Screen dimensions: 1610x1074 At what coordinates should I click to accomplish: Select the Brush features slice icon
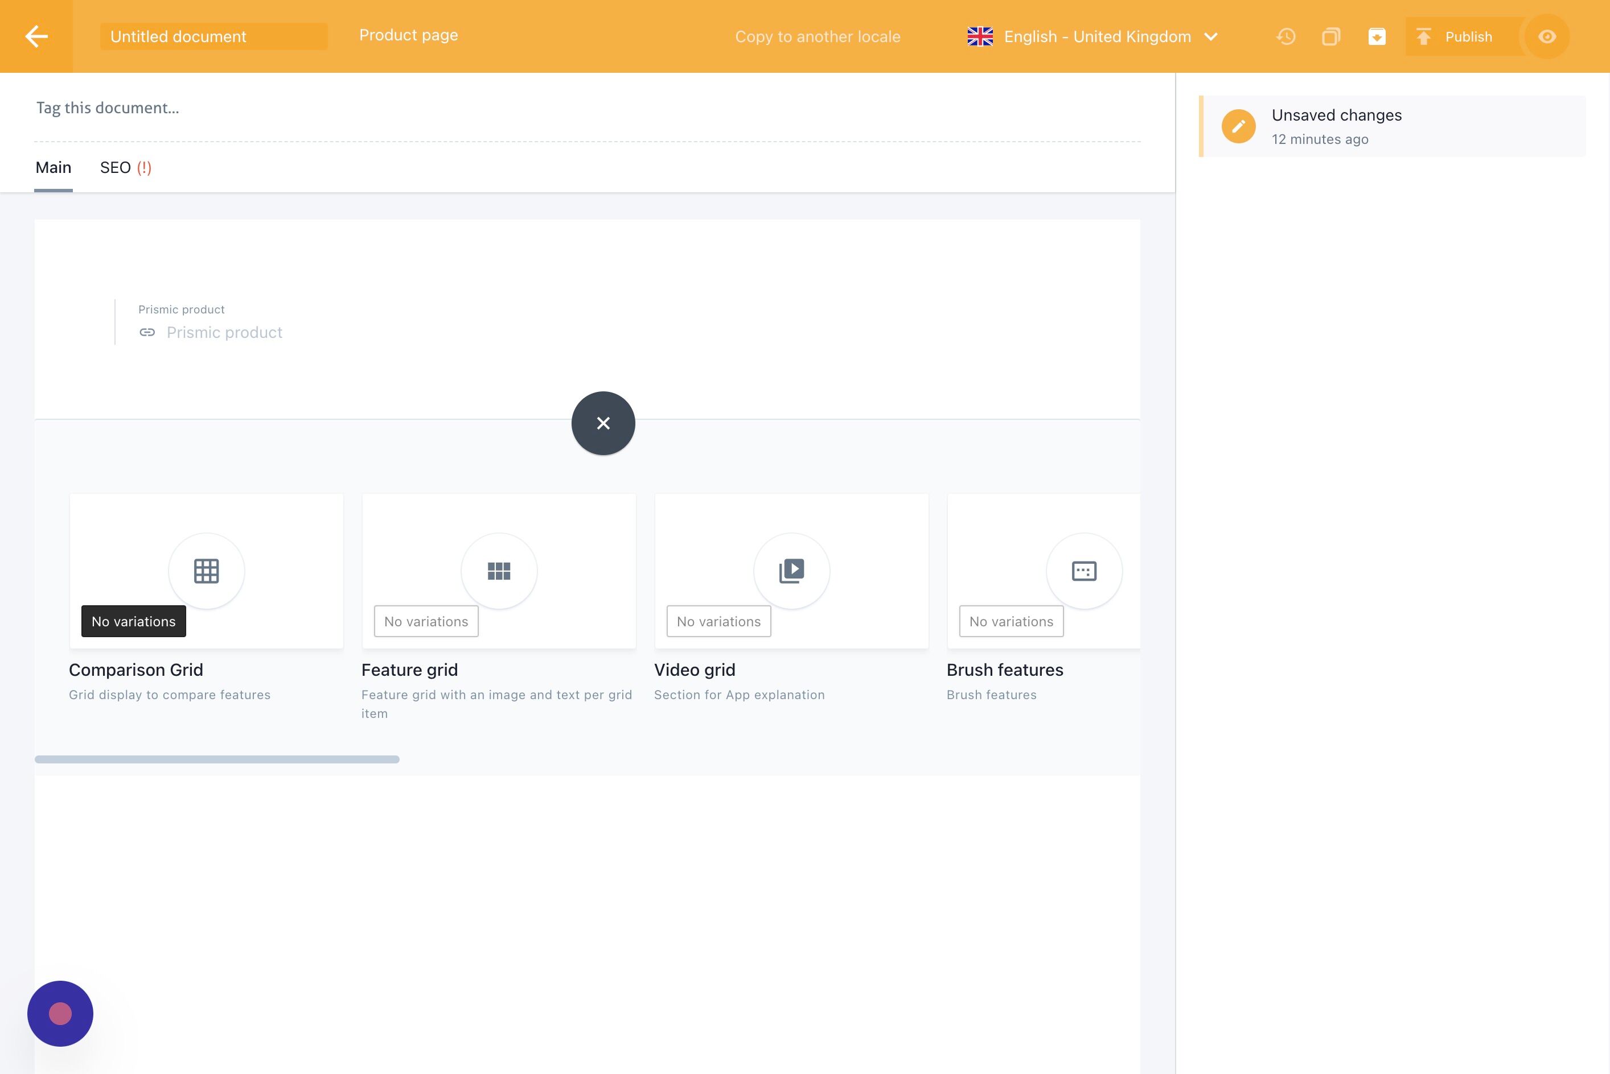point(1083,571)
